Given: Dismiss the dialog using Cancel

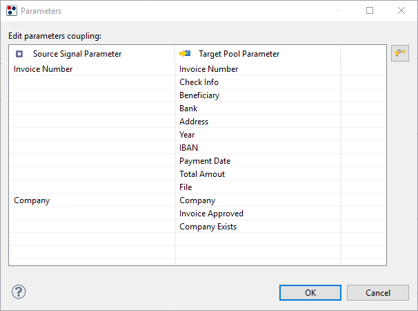Looking at the screenshot, I should click(378, 292).
